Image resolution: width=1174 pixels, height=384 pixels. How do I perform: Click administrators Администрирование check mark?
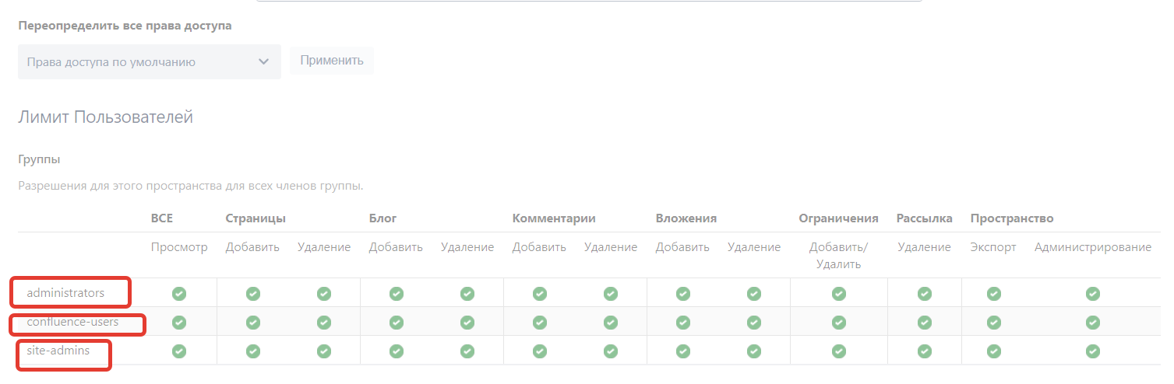coord(1093,294)
